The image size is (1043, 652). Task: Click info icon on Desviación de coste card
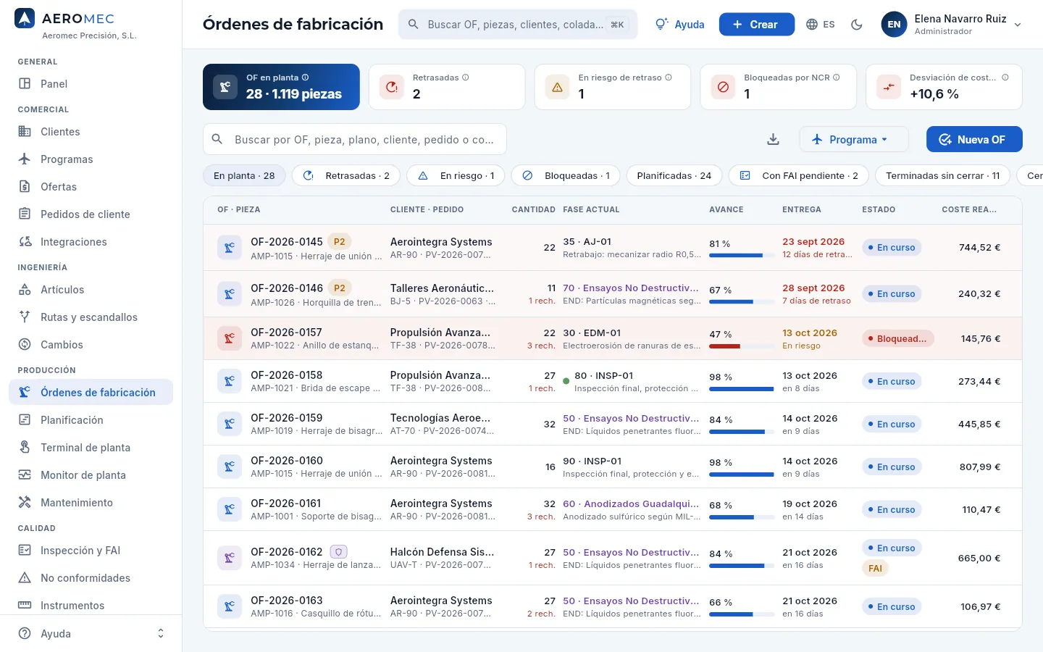tap(1005, 78)
